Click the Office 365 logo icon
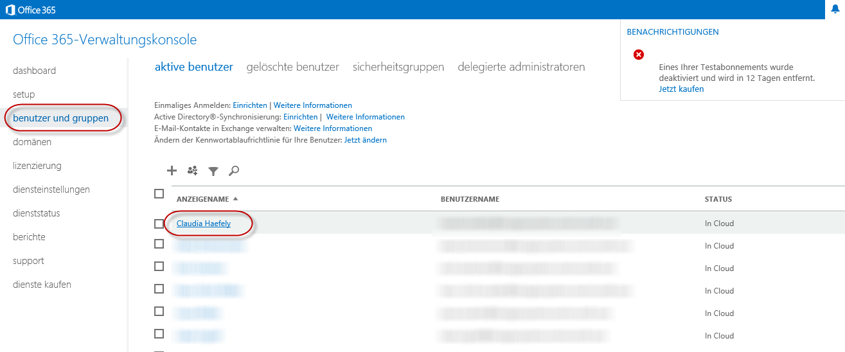This screenshot has width=845, height=352. pos(10,9)
